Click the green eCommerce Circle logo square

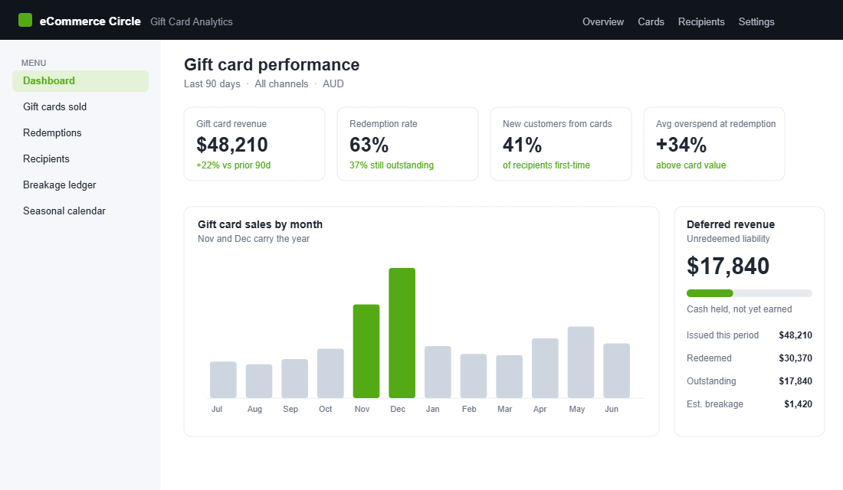25,21
